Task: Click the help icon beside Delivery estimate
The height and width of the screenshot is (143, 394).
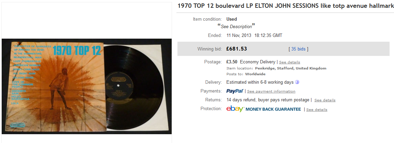Action: pos(297,82)
